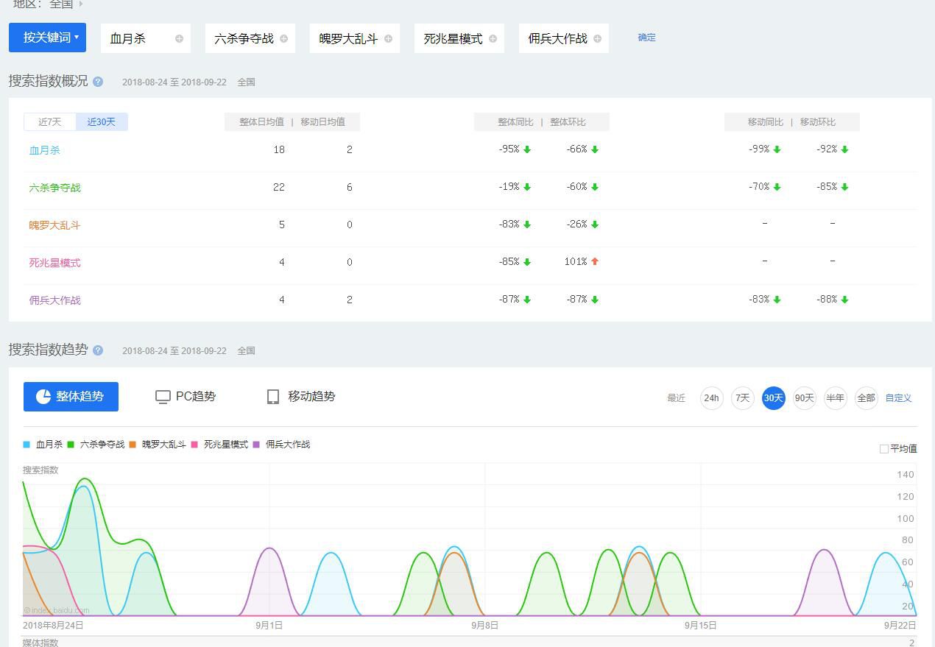The width and height of the screenshot is (935, 647).
Task: Click the green 六杀争夺战 legend swatch
Action: [71, 445]
